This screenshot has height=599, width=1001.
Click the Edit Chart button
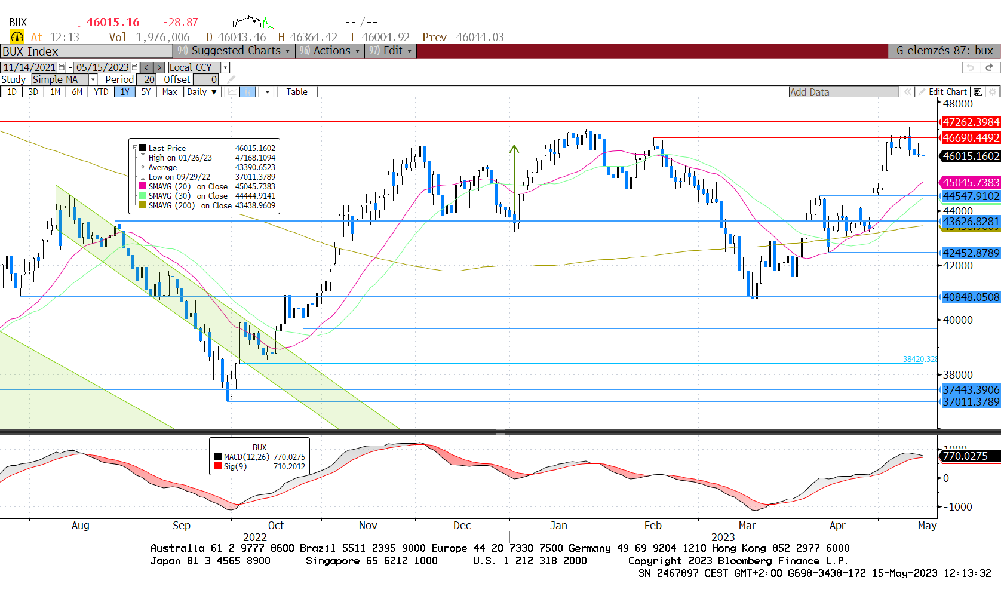(947, 91)
